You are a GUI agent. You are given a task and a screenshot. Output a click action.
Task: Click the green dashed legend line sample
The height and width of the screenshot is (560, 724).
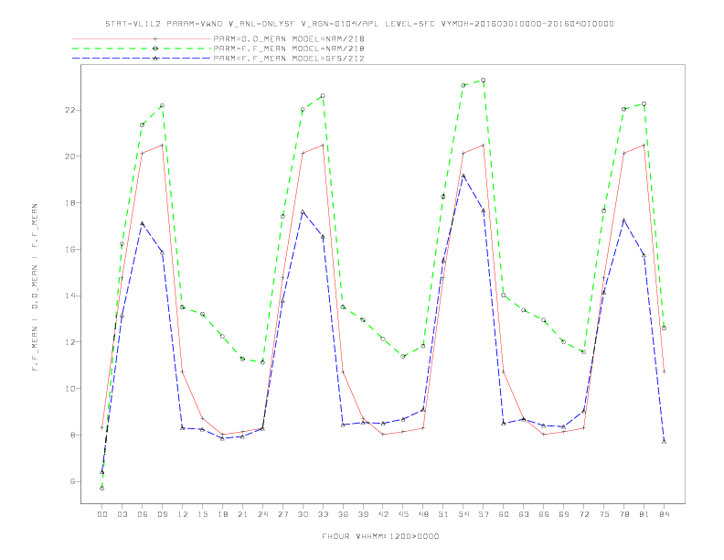[142, 48]
